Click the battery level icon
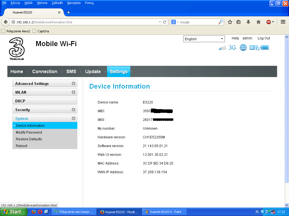Image resolution: width=289 pixels, height=216 pixels. 265,48
